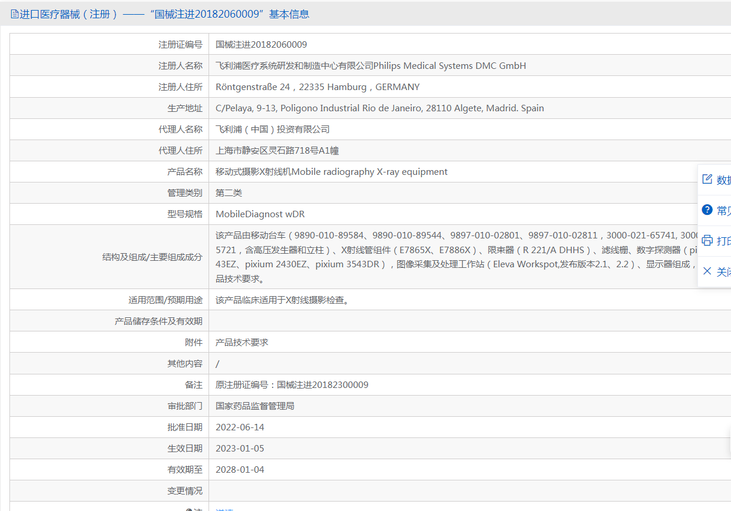Click the 产品名称 row label
This screenshot has height=511, width=731.
tap(185, 171)
